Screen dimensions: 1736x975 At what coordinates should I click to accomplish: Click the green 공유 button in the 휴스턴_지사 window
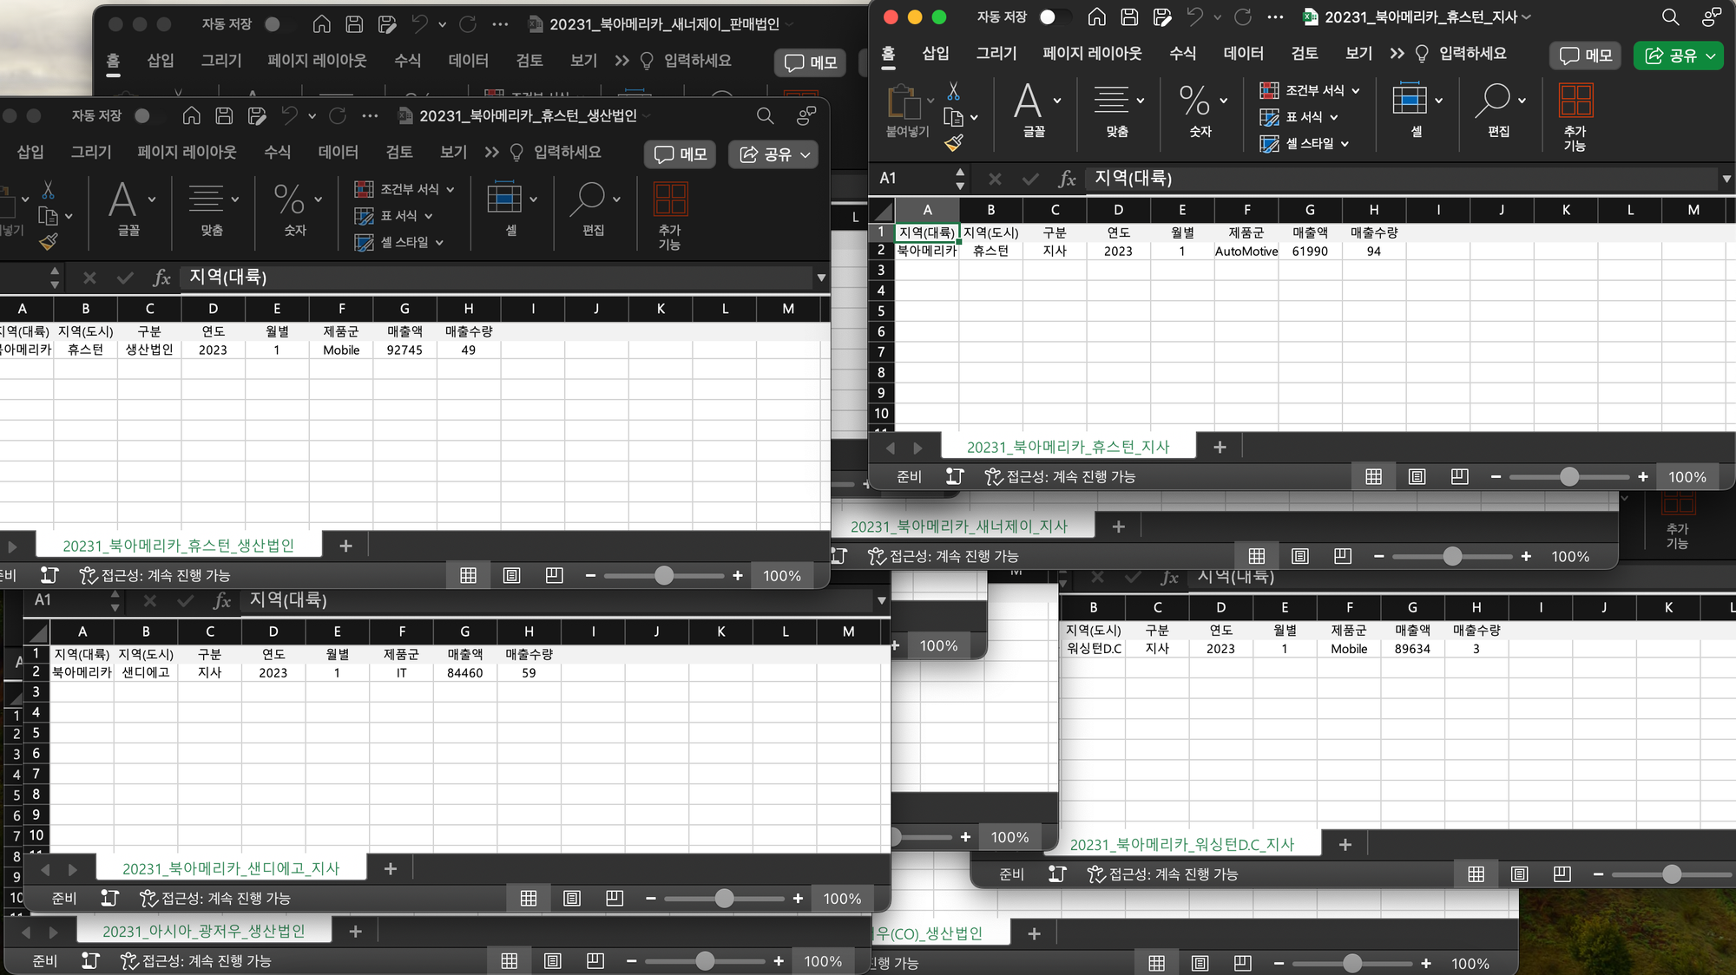(1671, 56)
